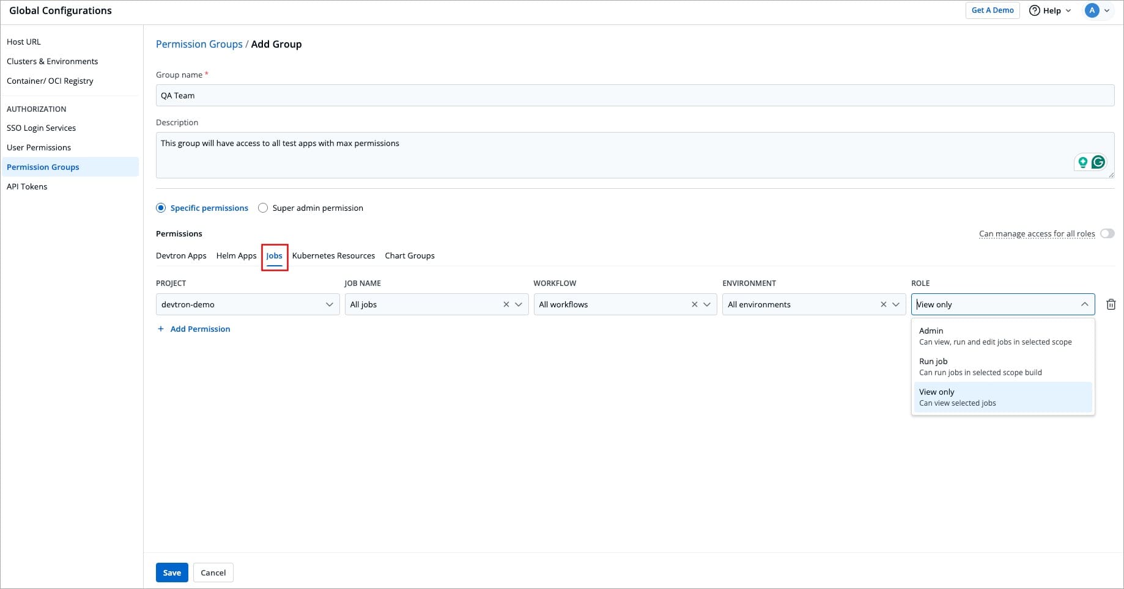Click the Help question mark icon
This screenshot has width=1124, height=589.
[1035, 10]
